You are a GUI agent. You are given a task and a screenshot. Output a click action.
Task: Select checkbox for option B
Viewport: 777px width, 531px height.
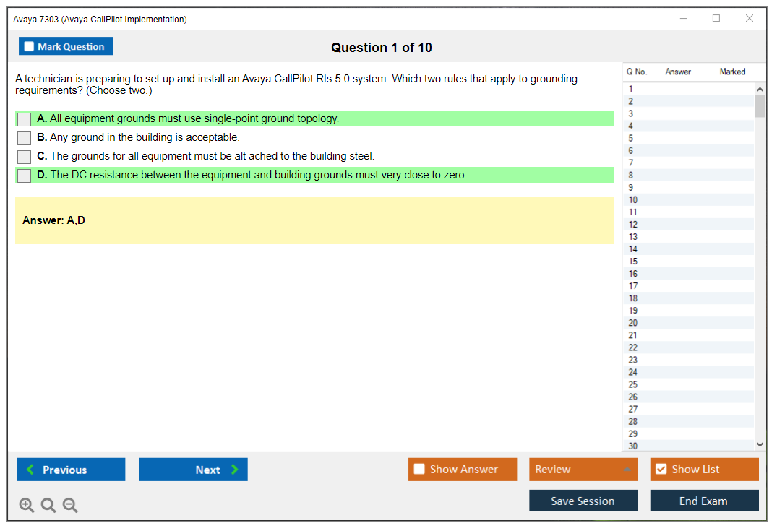(x=24, y=138)
